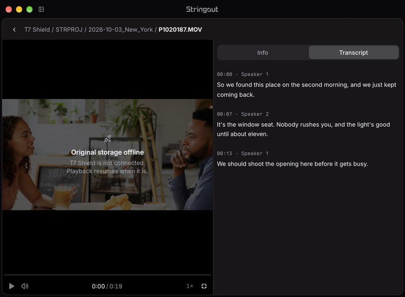Image resolution: width=405 pixels, height=297 pixels.
Task: Select transcript line "So we found this place"
Action: click(x=307, y=90)
